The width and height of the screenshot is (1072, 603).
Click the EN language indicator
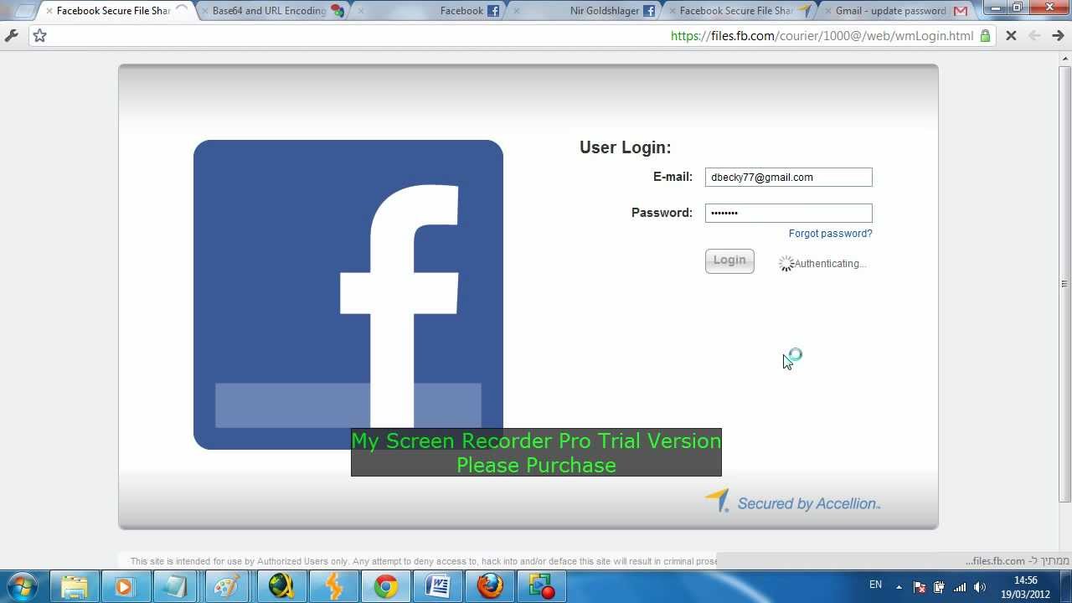[875, 585]
